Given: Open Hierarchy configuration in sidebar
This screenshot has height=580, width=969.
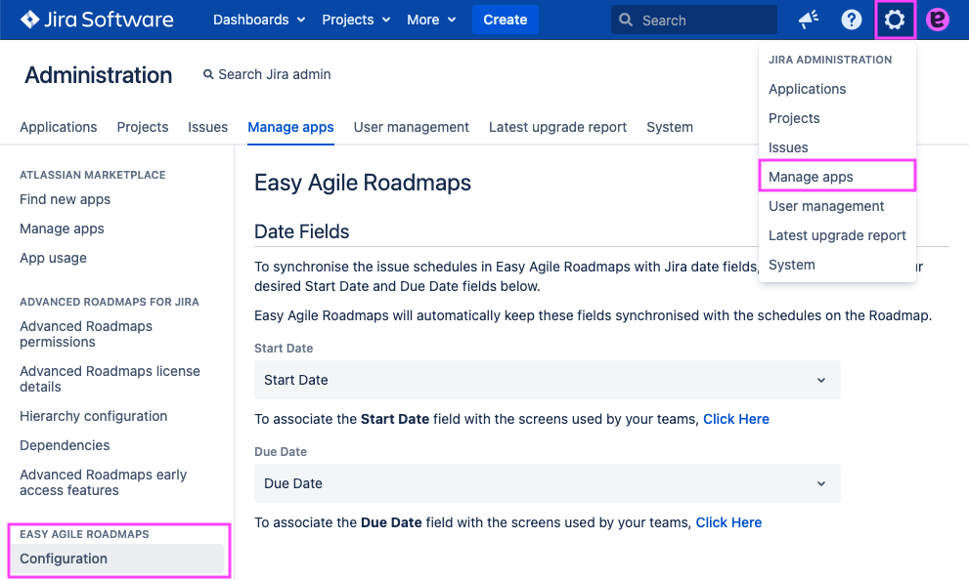Looking at the screenshot, I should point(93,416).
